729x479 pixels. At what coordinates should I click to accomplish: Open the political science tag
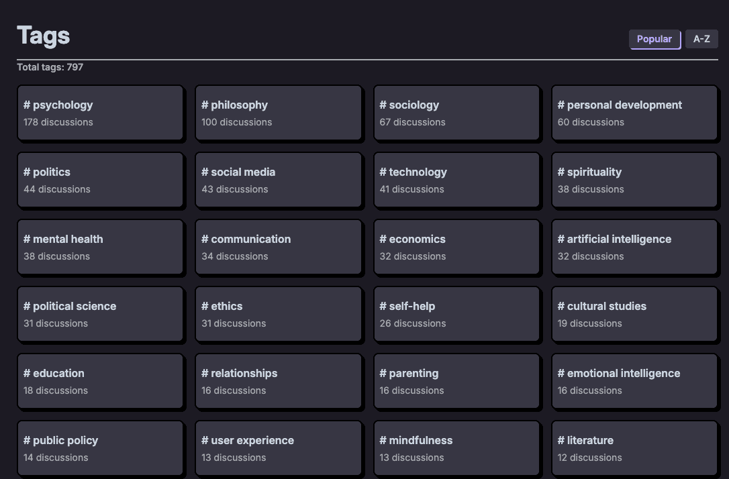coord(101,314)
